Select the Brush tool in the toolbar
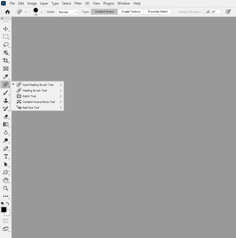Viewport: 236px width, 238px height. (x=6, y=92)
